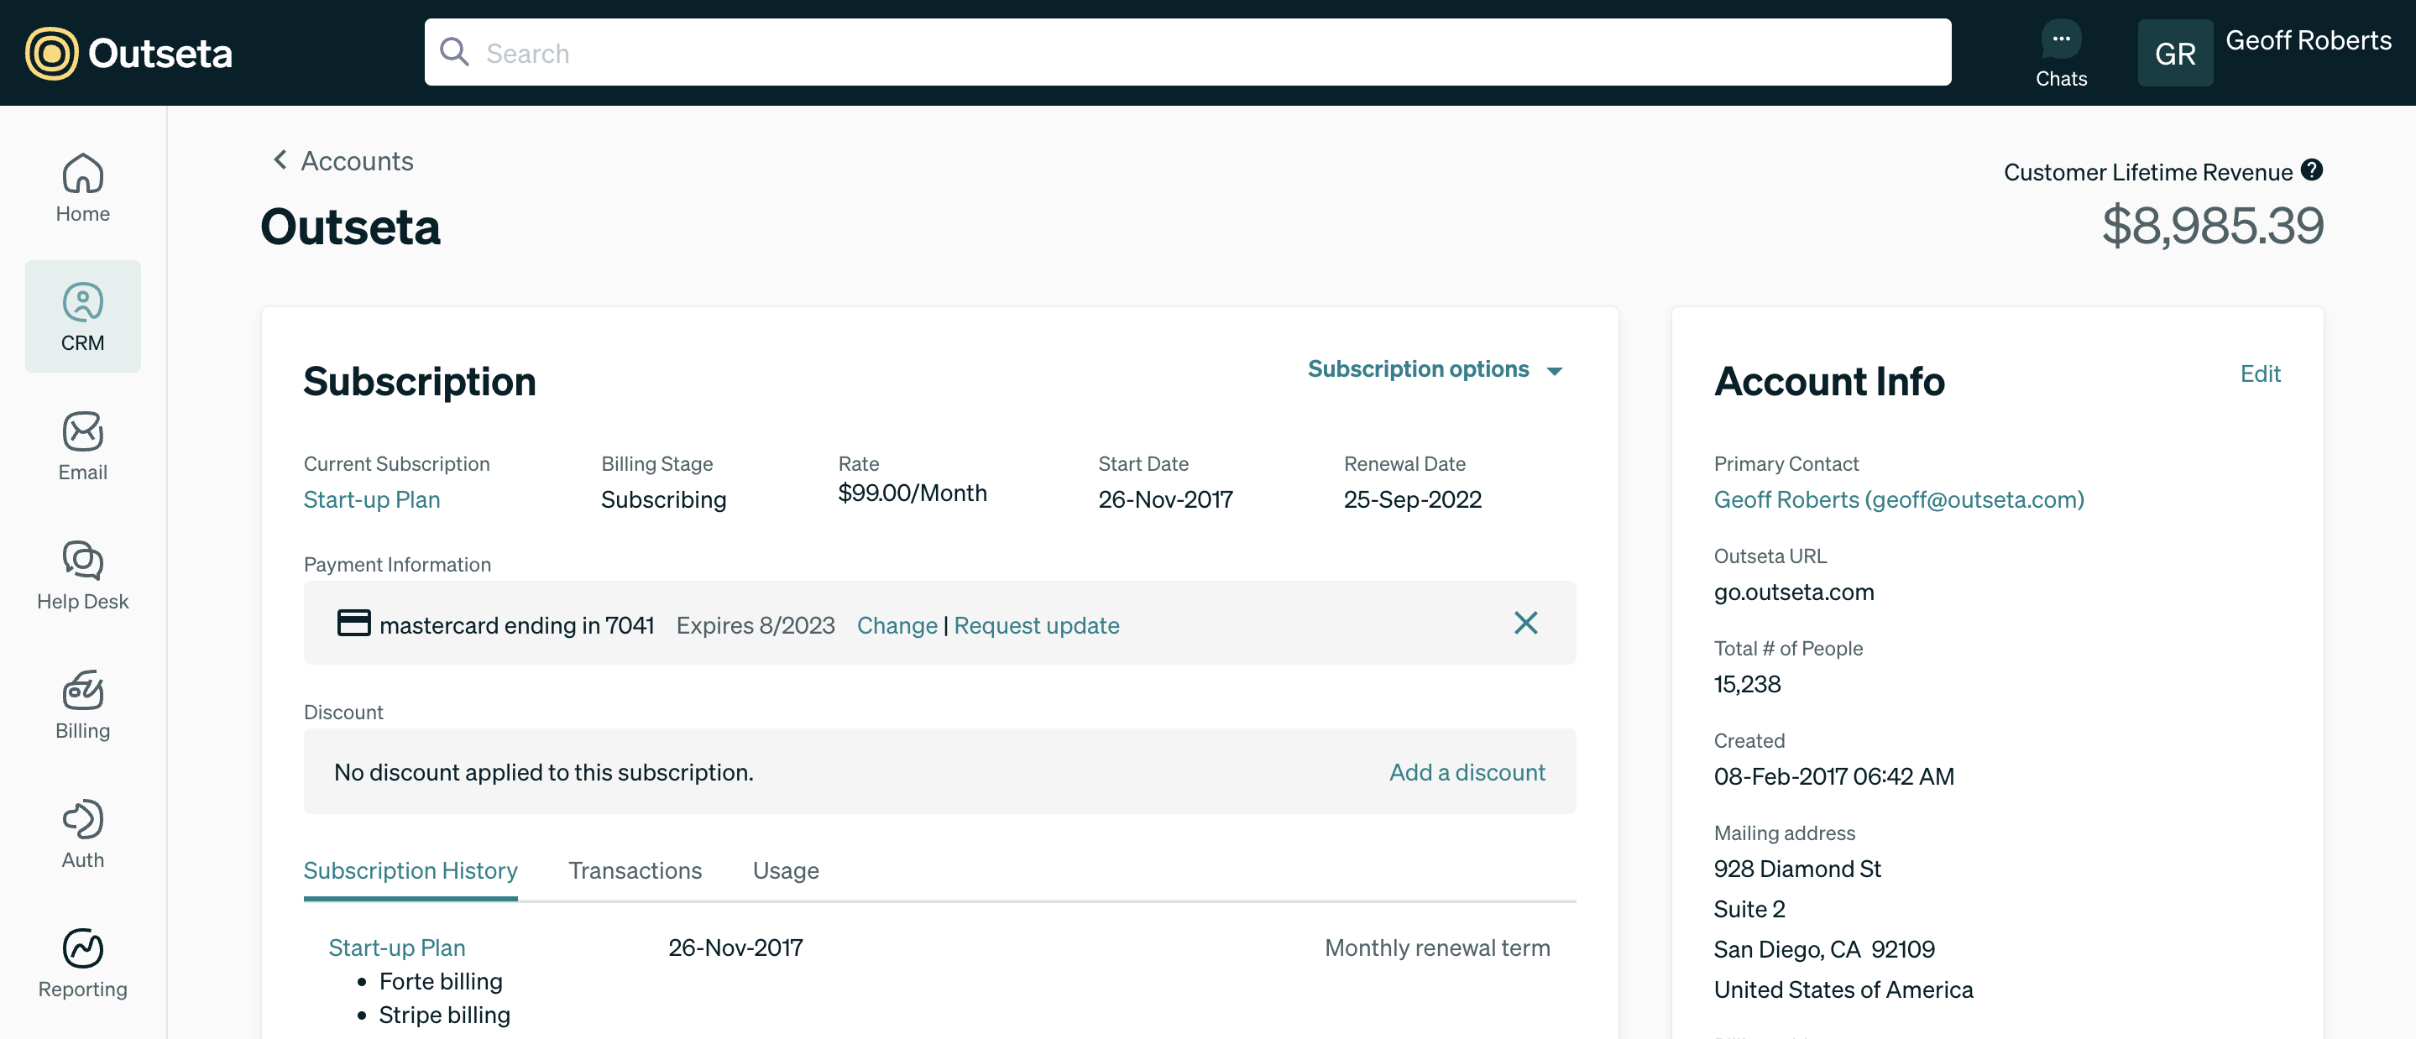The width and height of the screenshot is (2416, 1039).
Task: Open the CRM section in sidebar
Action: (82, 317)
